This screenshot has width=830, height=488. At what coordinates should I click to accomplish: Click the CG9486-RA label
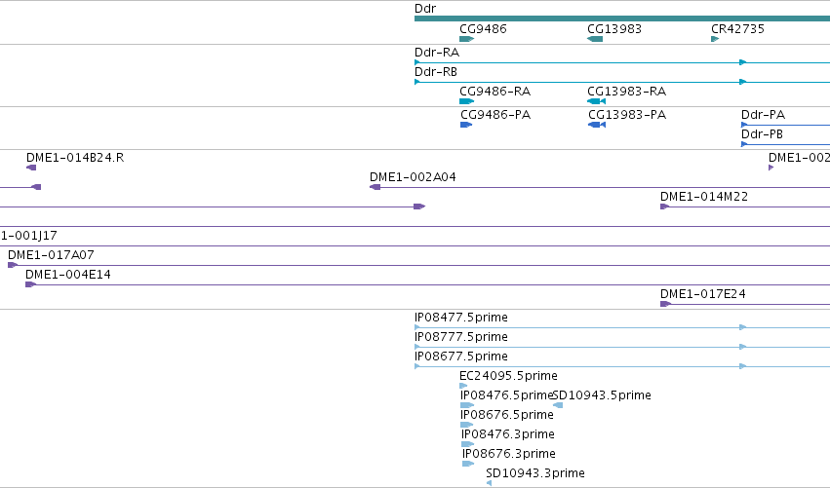click(494, 92)
